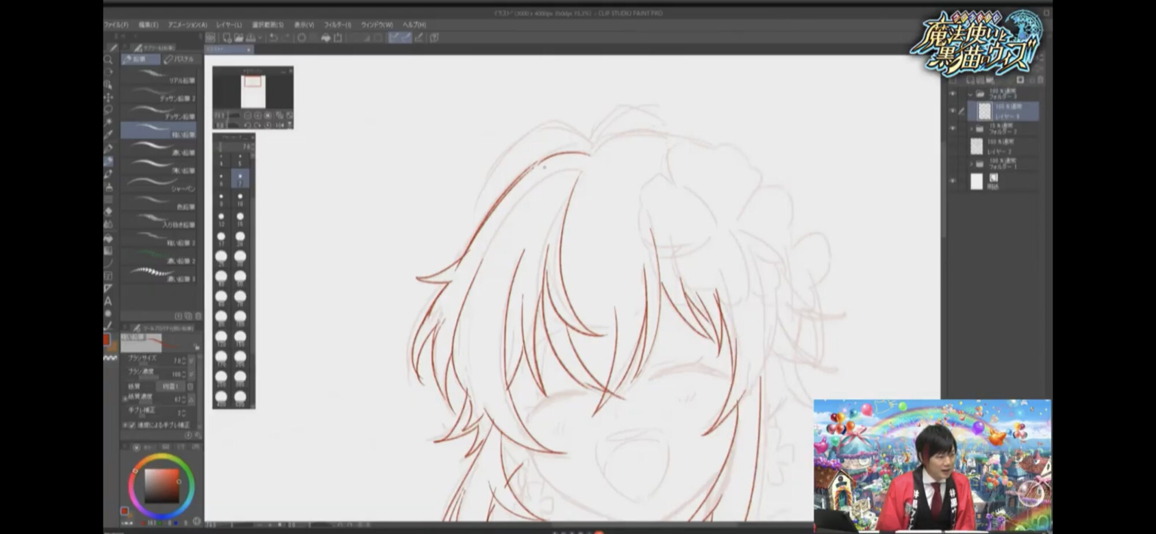Image resolution: width=1156 pixels, height=534 pixels.
Task: Adjust ブラシ濃度 stepper arrows
Action: [x=184, y=374]
